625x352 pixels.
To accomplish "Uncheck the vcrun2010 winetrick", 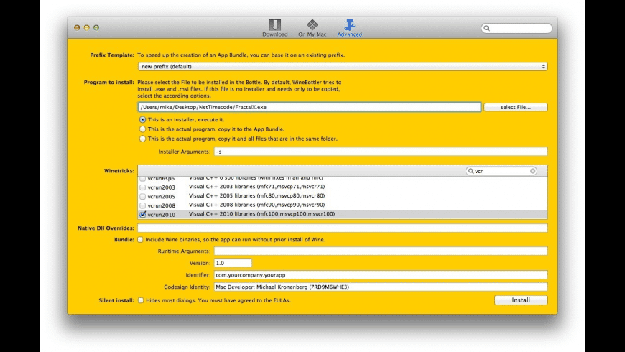I will (x=142, y=214).
